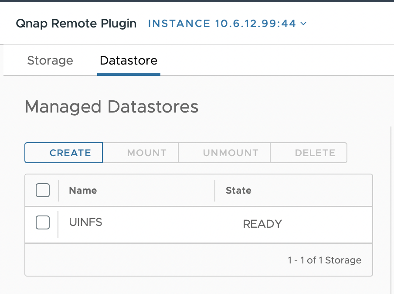Screen dimensions: 394x294
Task: Select the Datastore tab
Action: pos(129,60)
